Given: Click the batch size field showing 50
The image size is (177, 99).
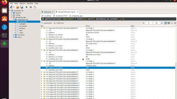Looking at the screenshot, I should click(x=157, y=23).
